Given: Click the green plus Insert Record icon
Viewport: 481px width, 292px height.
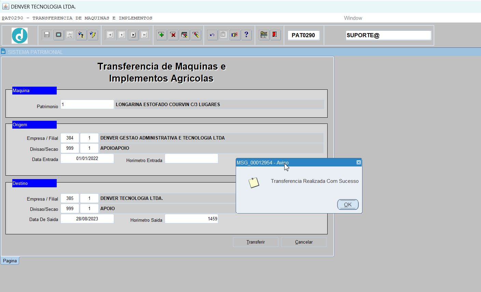Looking at the screenshot, I should (x=162, y=35).
